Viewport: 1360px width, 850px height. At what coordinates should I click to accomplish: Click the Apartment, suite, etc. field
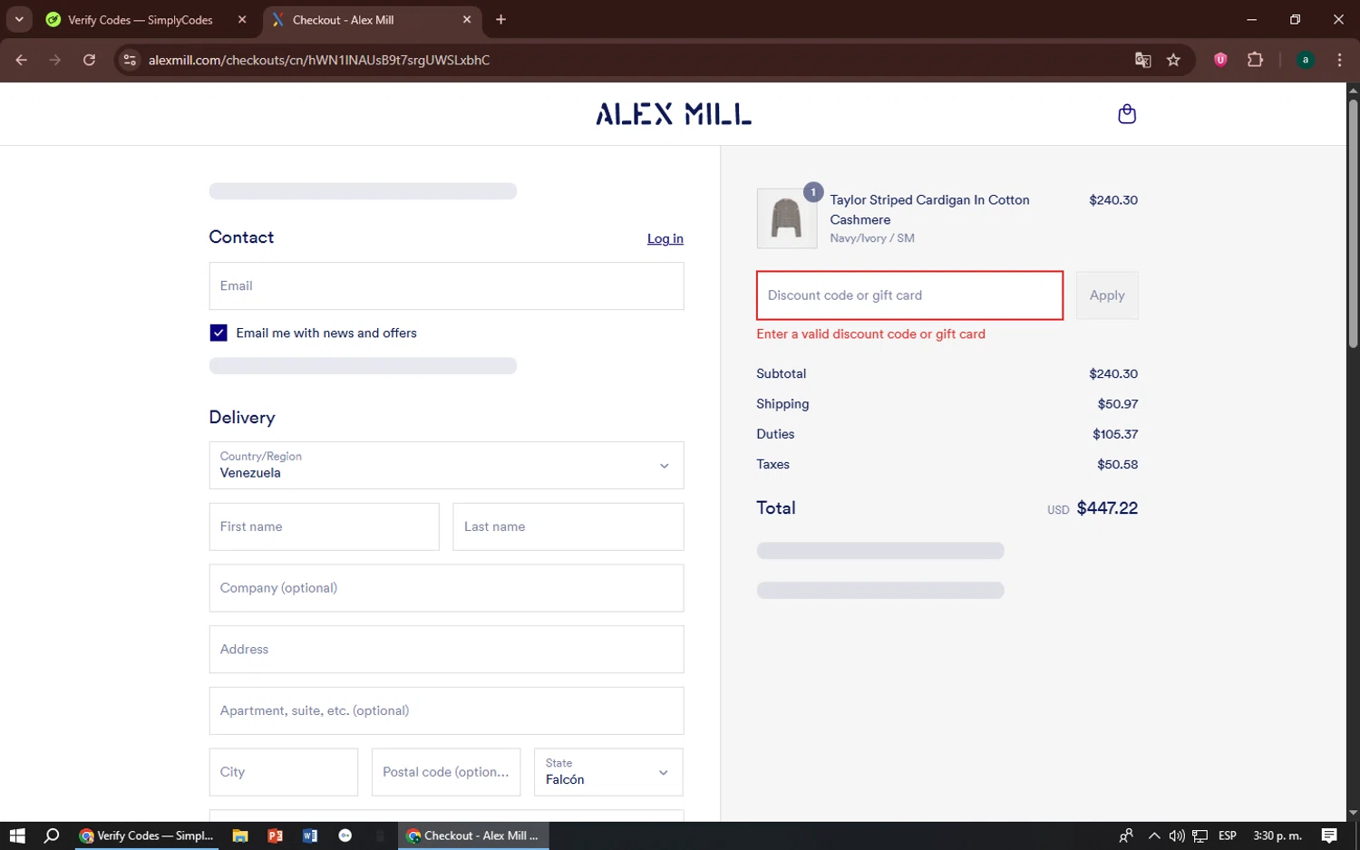[x=446, y=710]
